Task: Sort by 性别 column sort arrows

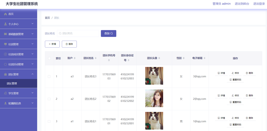Action: (x=183, y=58)
